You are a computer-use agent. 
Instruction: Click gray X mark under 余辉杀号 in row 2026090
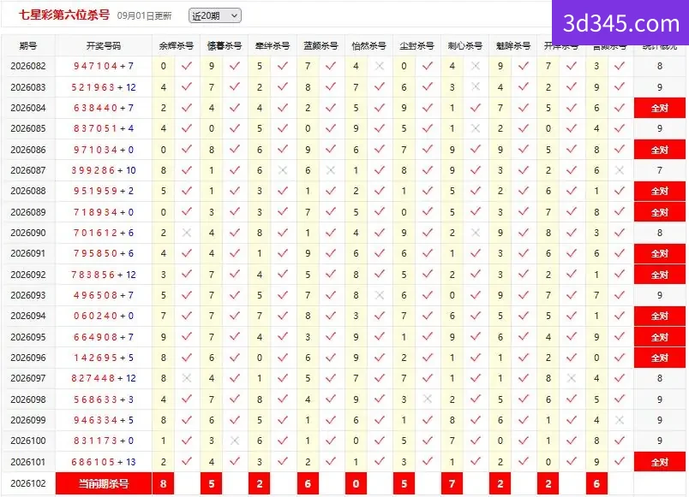tap(187, 233)
